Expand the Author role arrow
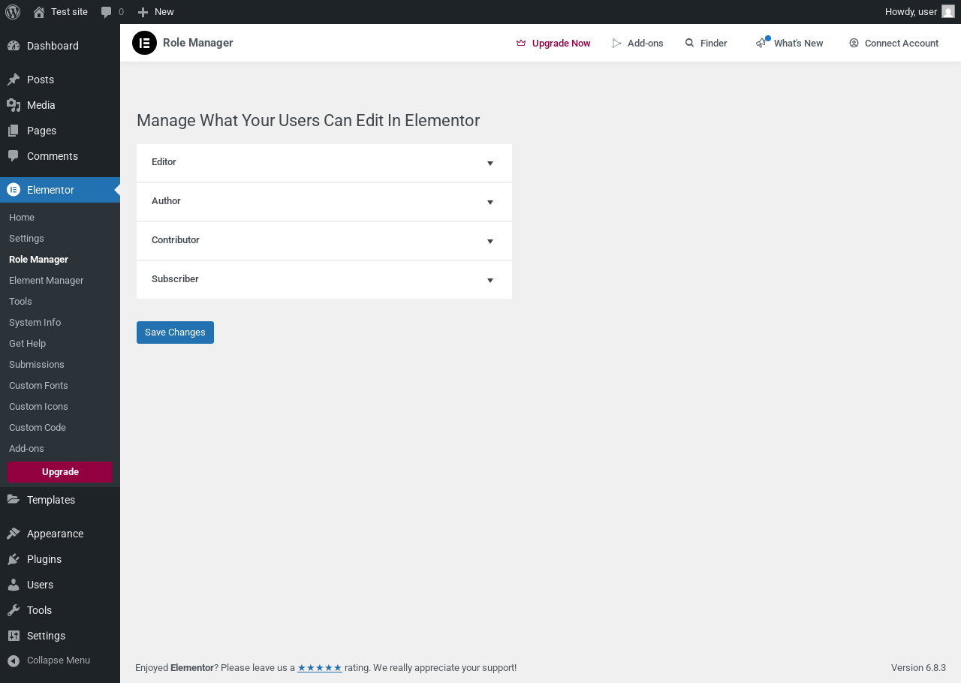The height and width of the screenshot is (683, 961). (x=490, y=203)
